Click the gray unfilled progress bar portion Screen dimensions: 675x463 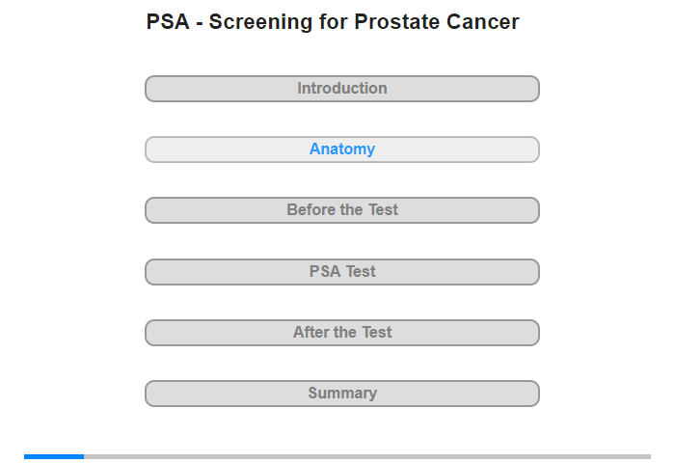[x=367, y=456]
